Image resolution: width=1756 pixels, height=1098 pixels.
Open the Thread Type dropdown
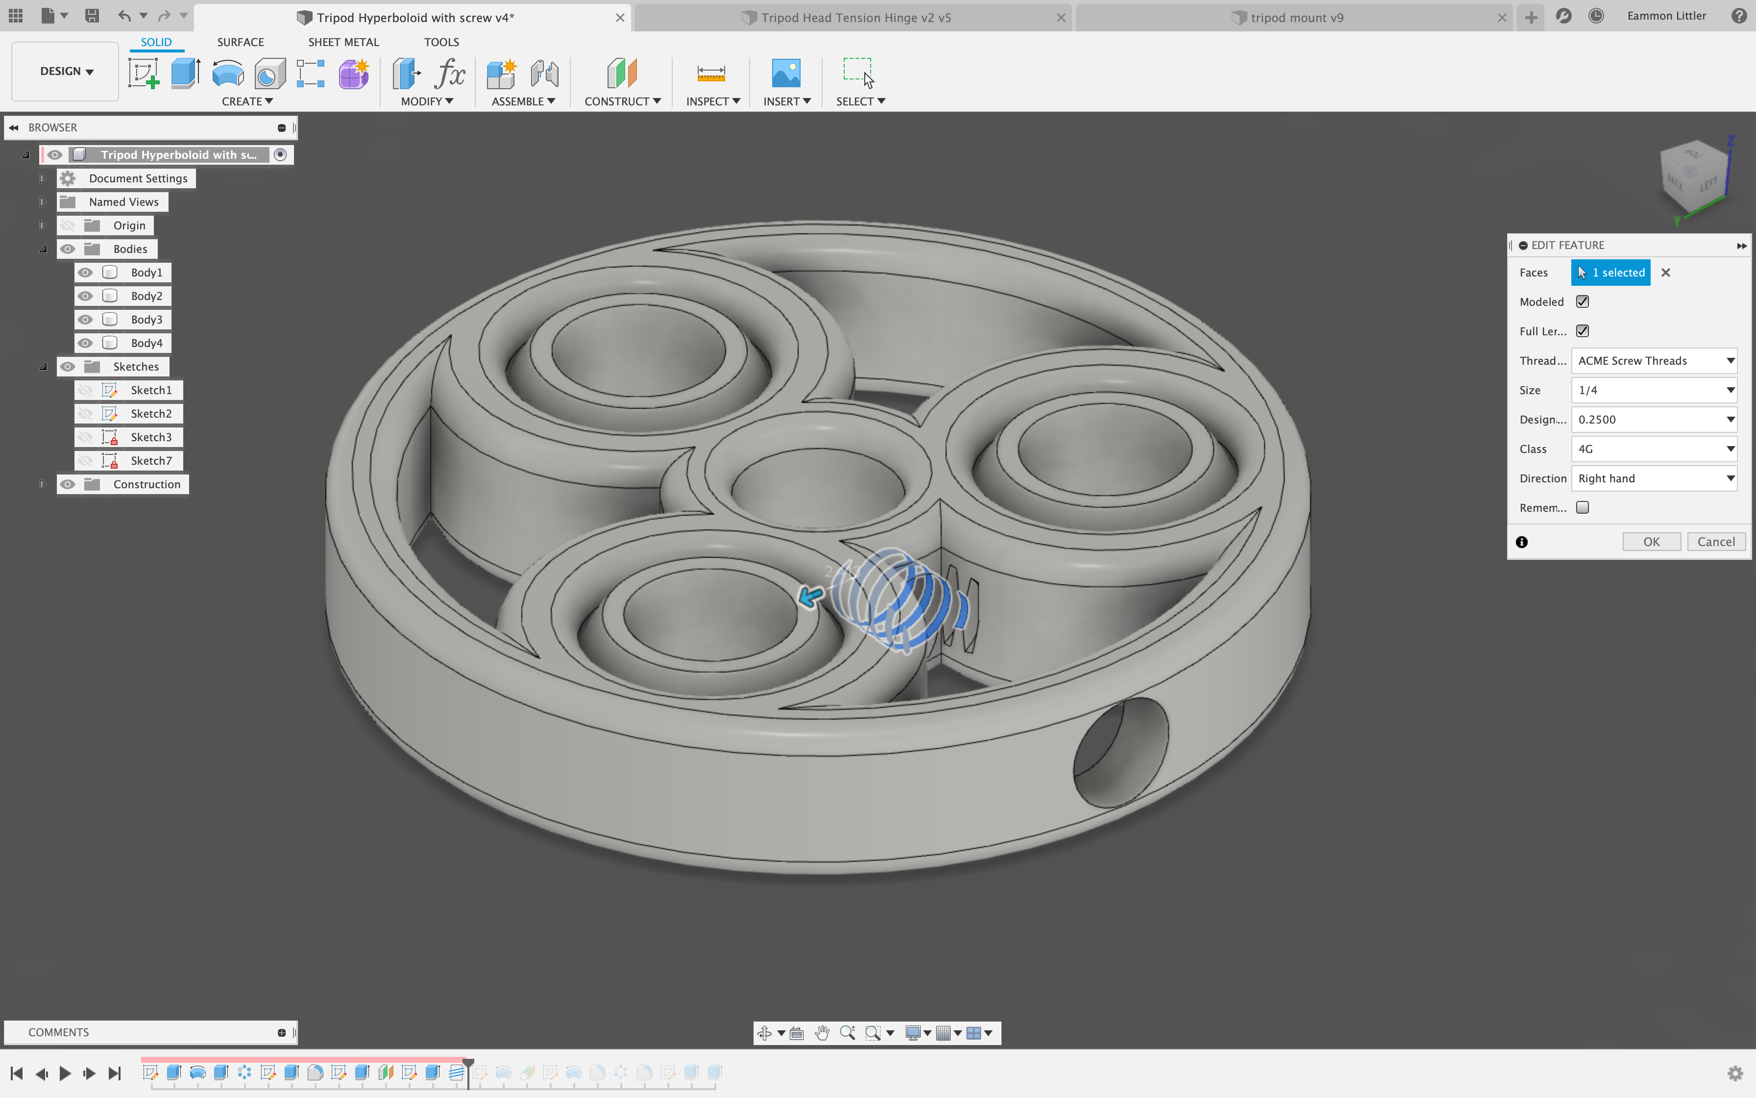(1654, 361)
